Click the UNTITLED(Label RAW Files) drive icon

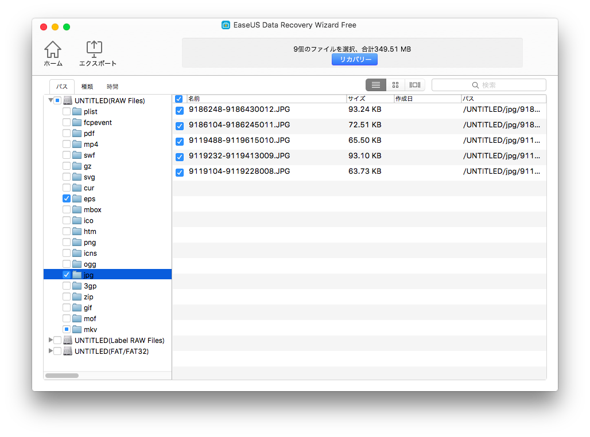[x=68, y=340]
